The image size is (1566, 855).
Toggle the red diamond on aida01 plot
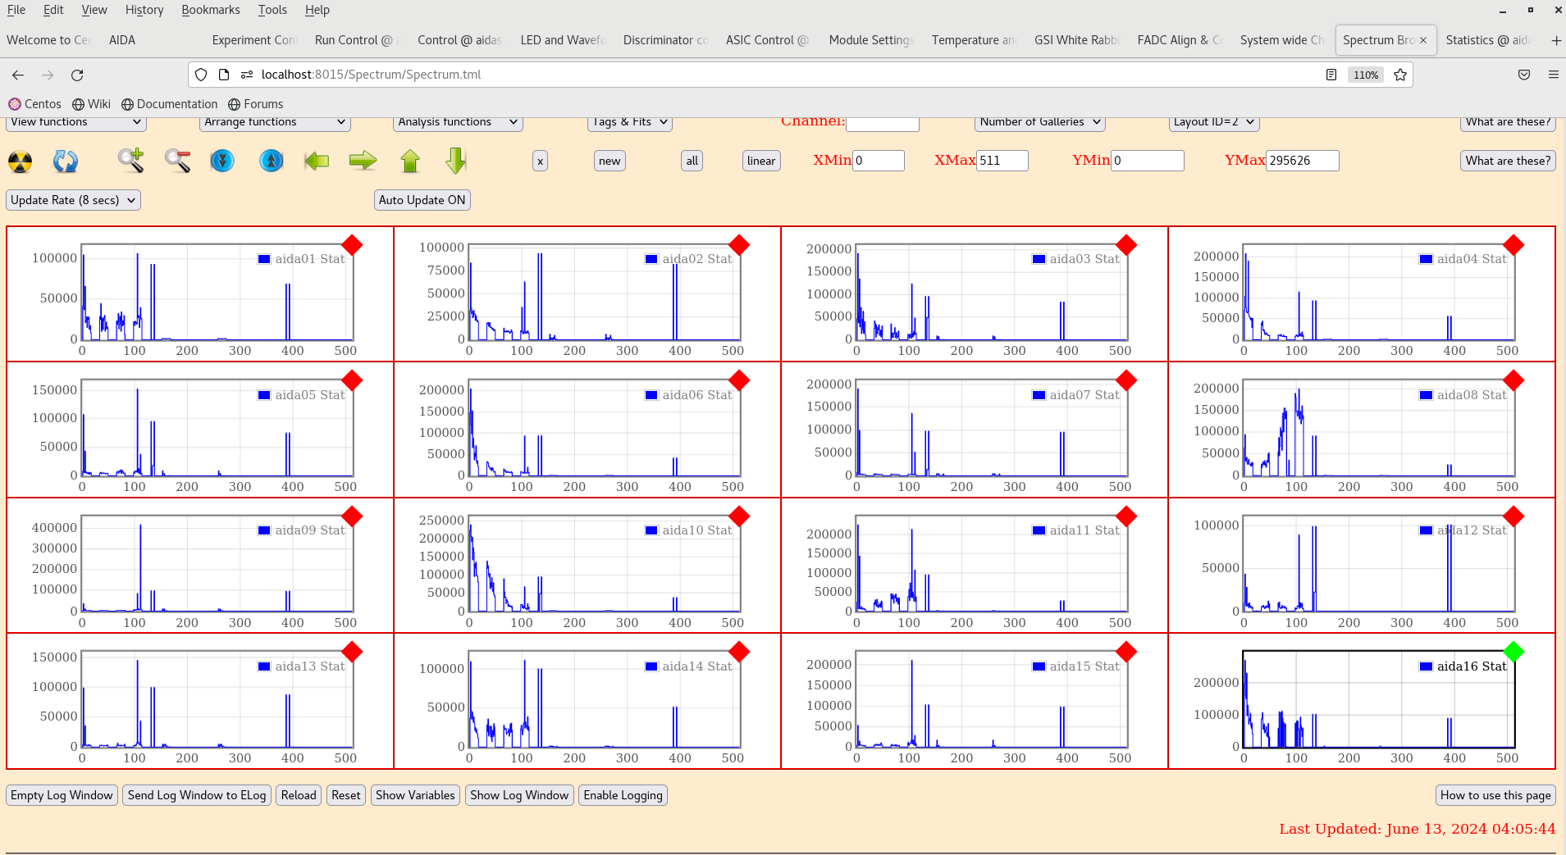pyautogui.click(x=352, y=245)
